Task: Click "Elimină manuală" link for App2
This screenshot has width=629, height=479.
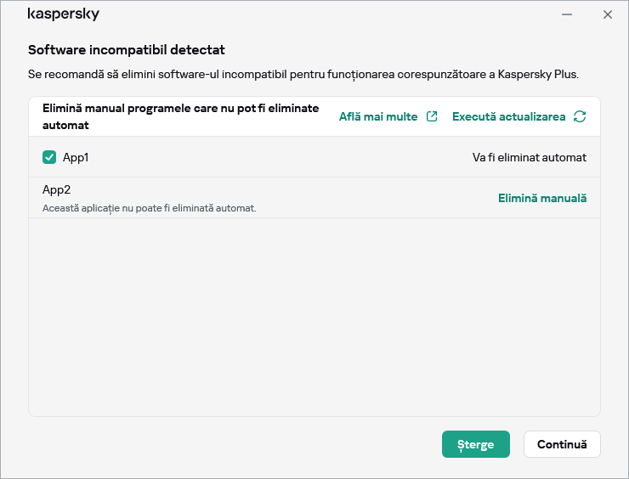Action: [541, 198]
